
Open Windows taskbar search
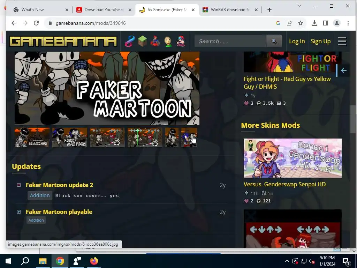[x=25, y=261]
